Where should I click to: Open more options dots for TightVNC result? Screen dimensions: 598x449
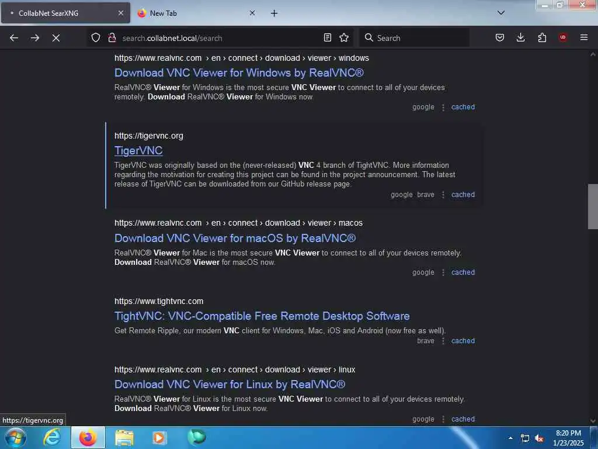coord(443,341)
